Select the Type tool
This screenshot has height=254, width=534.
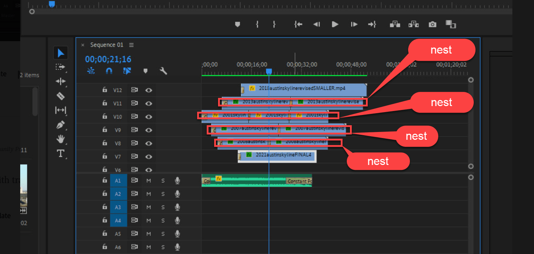pyautogui.click(x=60, y=154)
